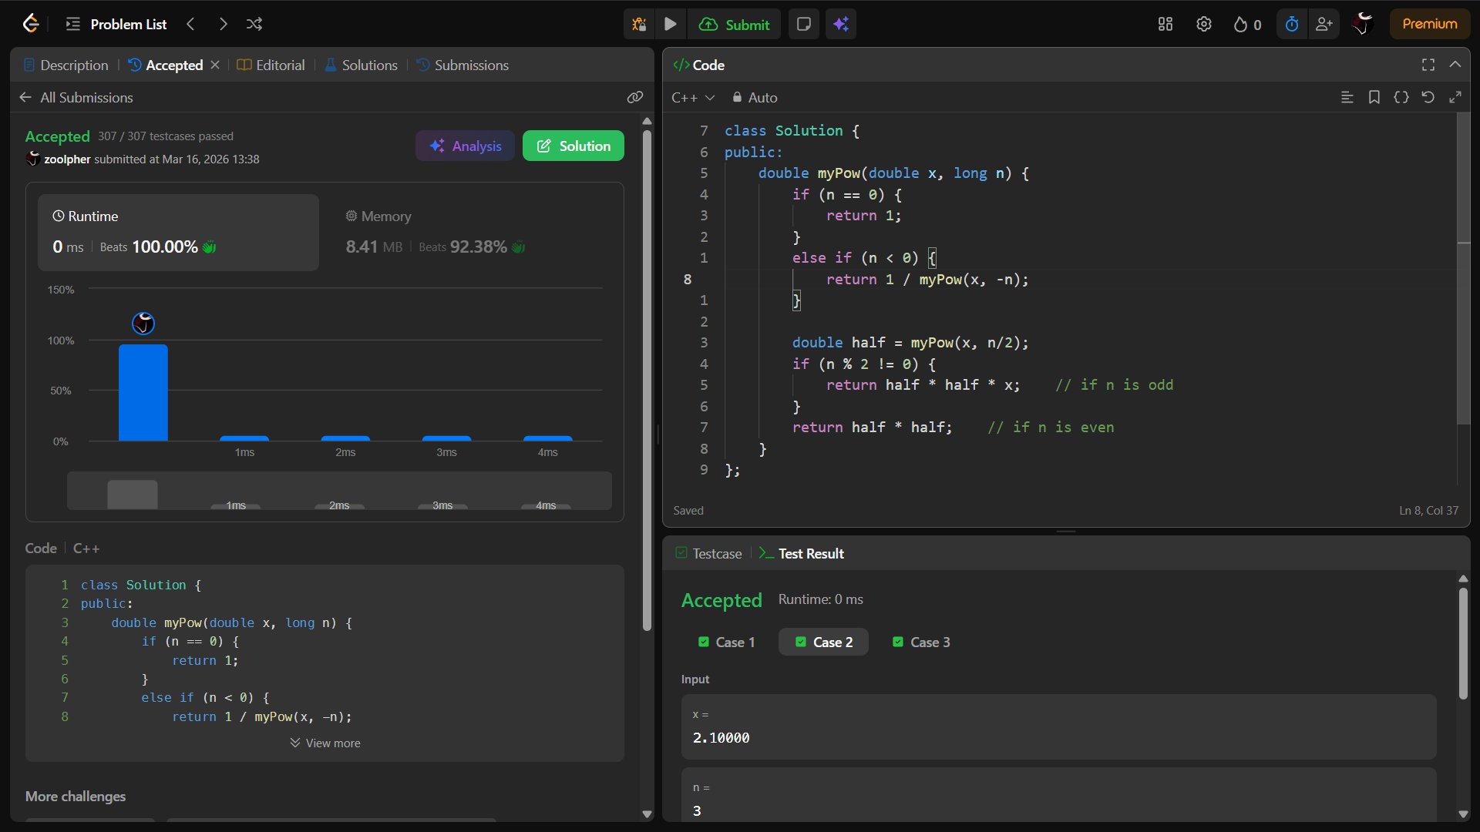Copy the submission link icon
The height and width of the screenshot is (832, 1480).
[x=634, y=97]
